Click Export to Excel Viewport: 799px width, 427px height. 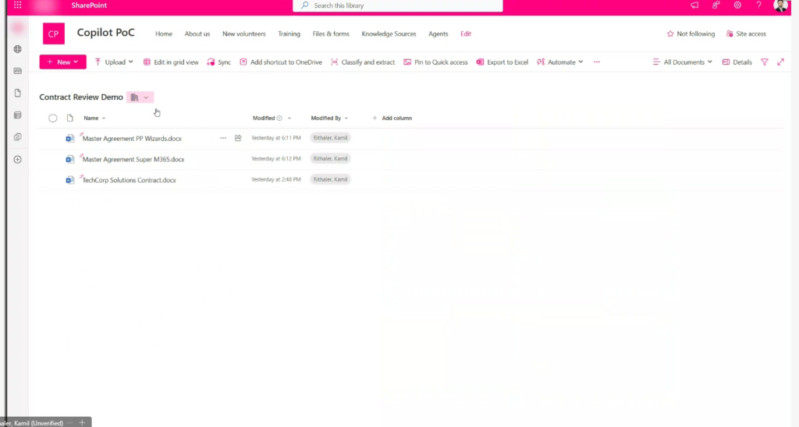click(x=502, y=62)
